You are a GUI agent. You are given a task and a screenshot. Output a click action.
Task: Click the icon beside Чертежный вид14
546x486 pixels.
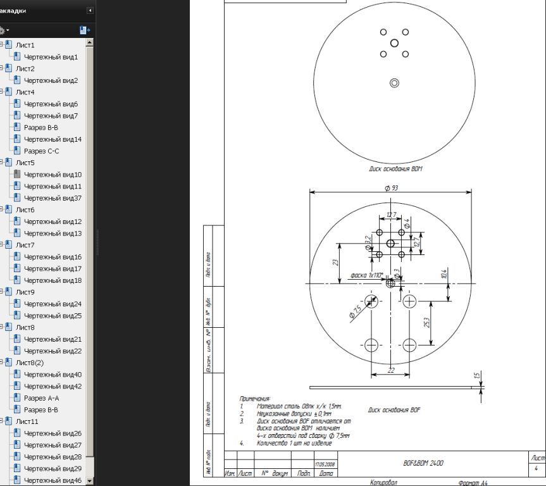[x=17, y=139]
